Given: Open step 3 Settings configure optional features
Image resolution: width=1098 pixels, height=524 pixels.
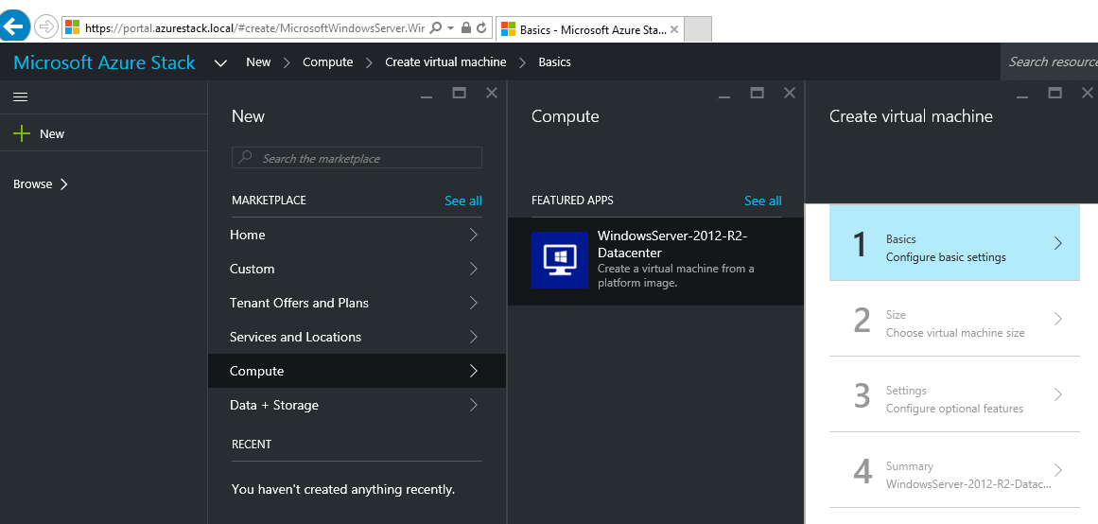Looking at the screenshot, I should click(x=954, y=394).
